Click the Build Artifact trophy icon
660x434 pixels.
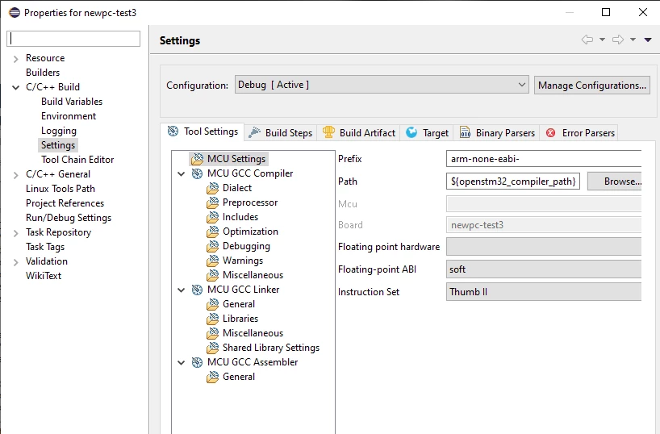[x=328, y=132]
